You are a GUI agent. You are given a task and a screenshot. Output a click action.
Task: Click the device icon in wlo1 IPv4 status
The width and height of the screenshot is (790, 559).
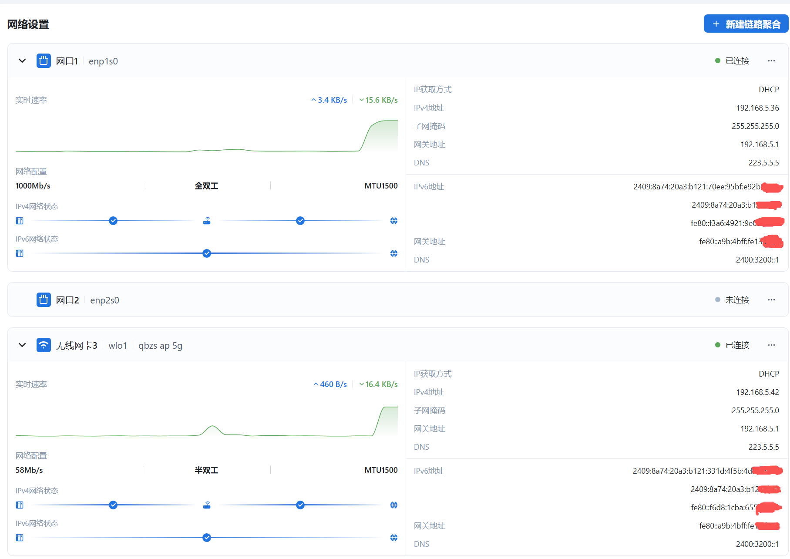[x=20, y=505]
